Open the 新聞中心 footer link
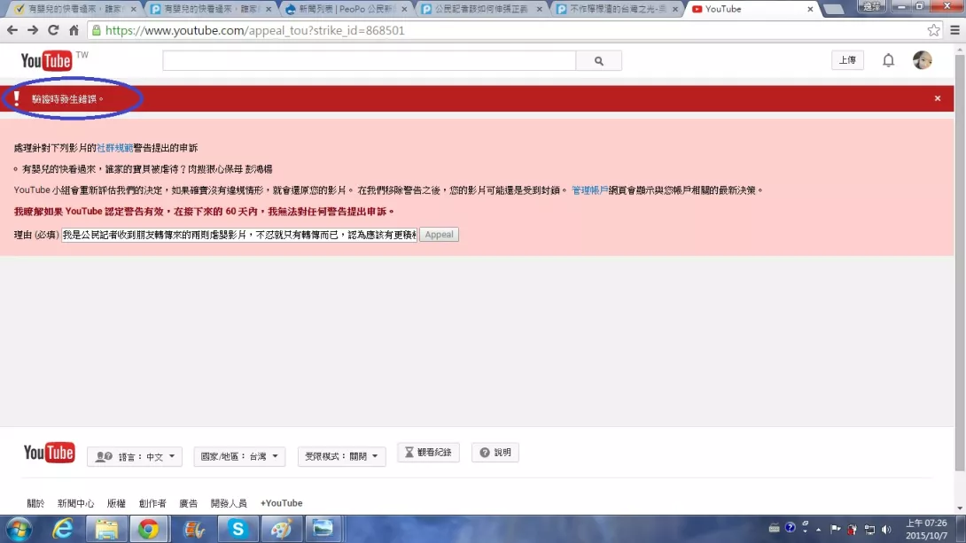 [76, 503]
